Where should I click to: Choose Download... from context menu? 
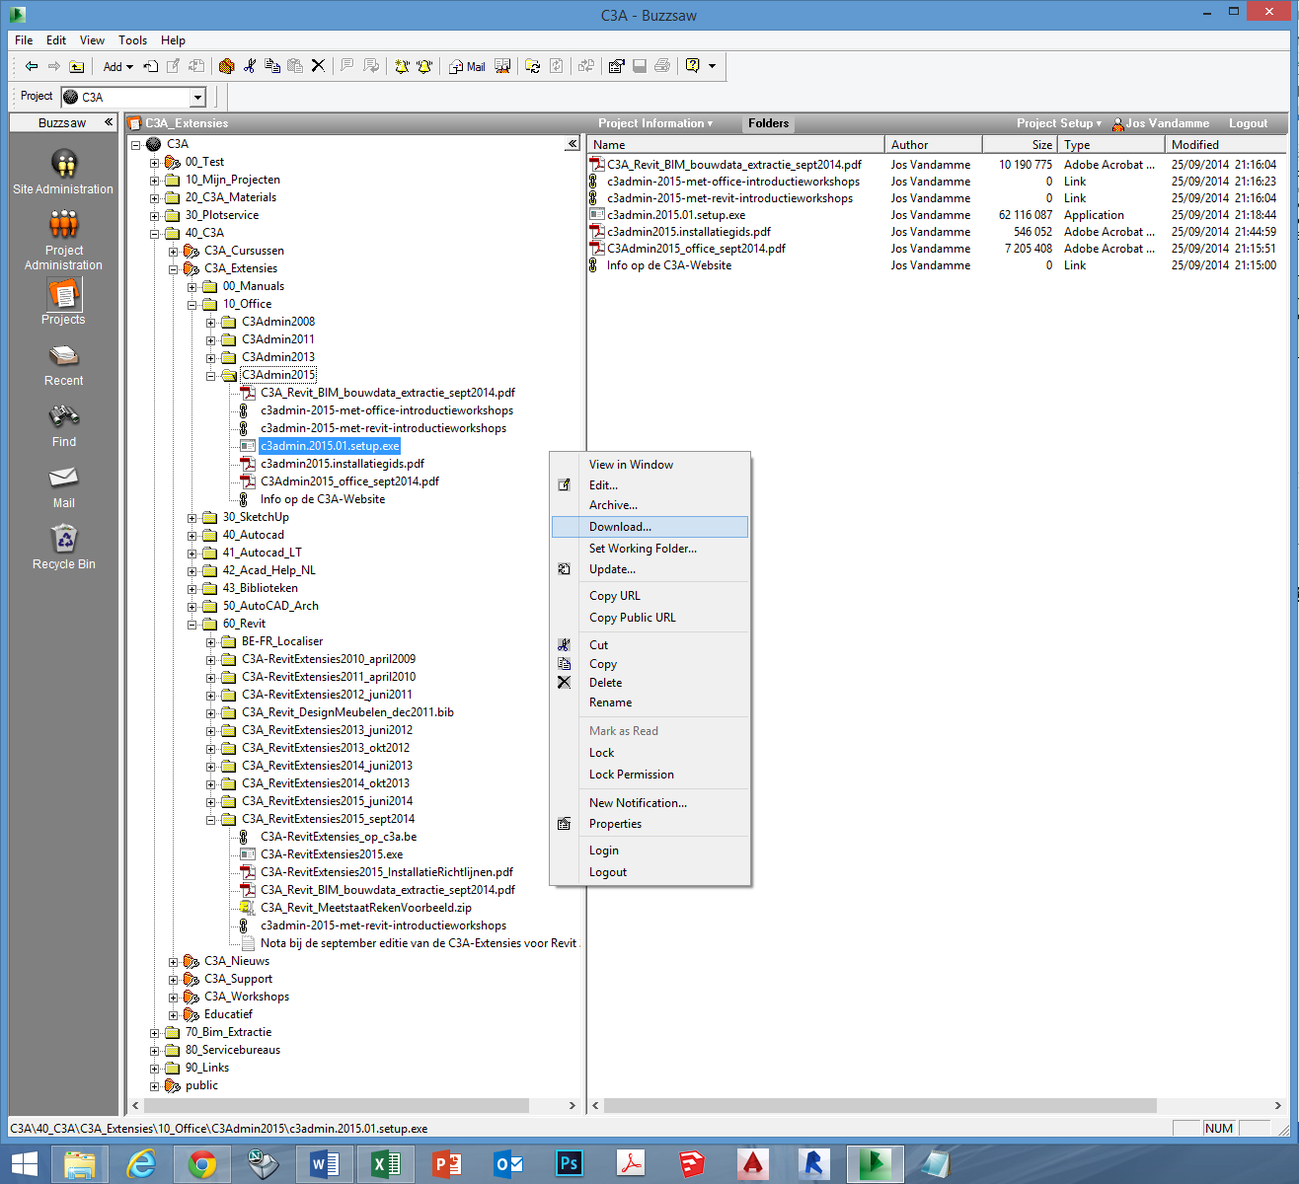[x=650, y=527]
